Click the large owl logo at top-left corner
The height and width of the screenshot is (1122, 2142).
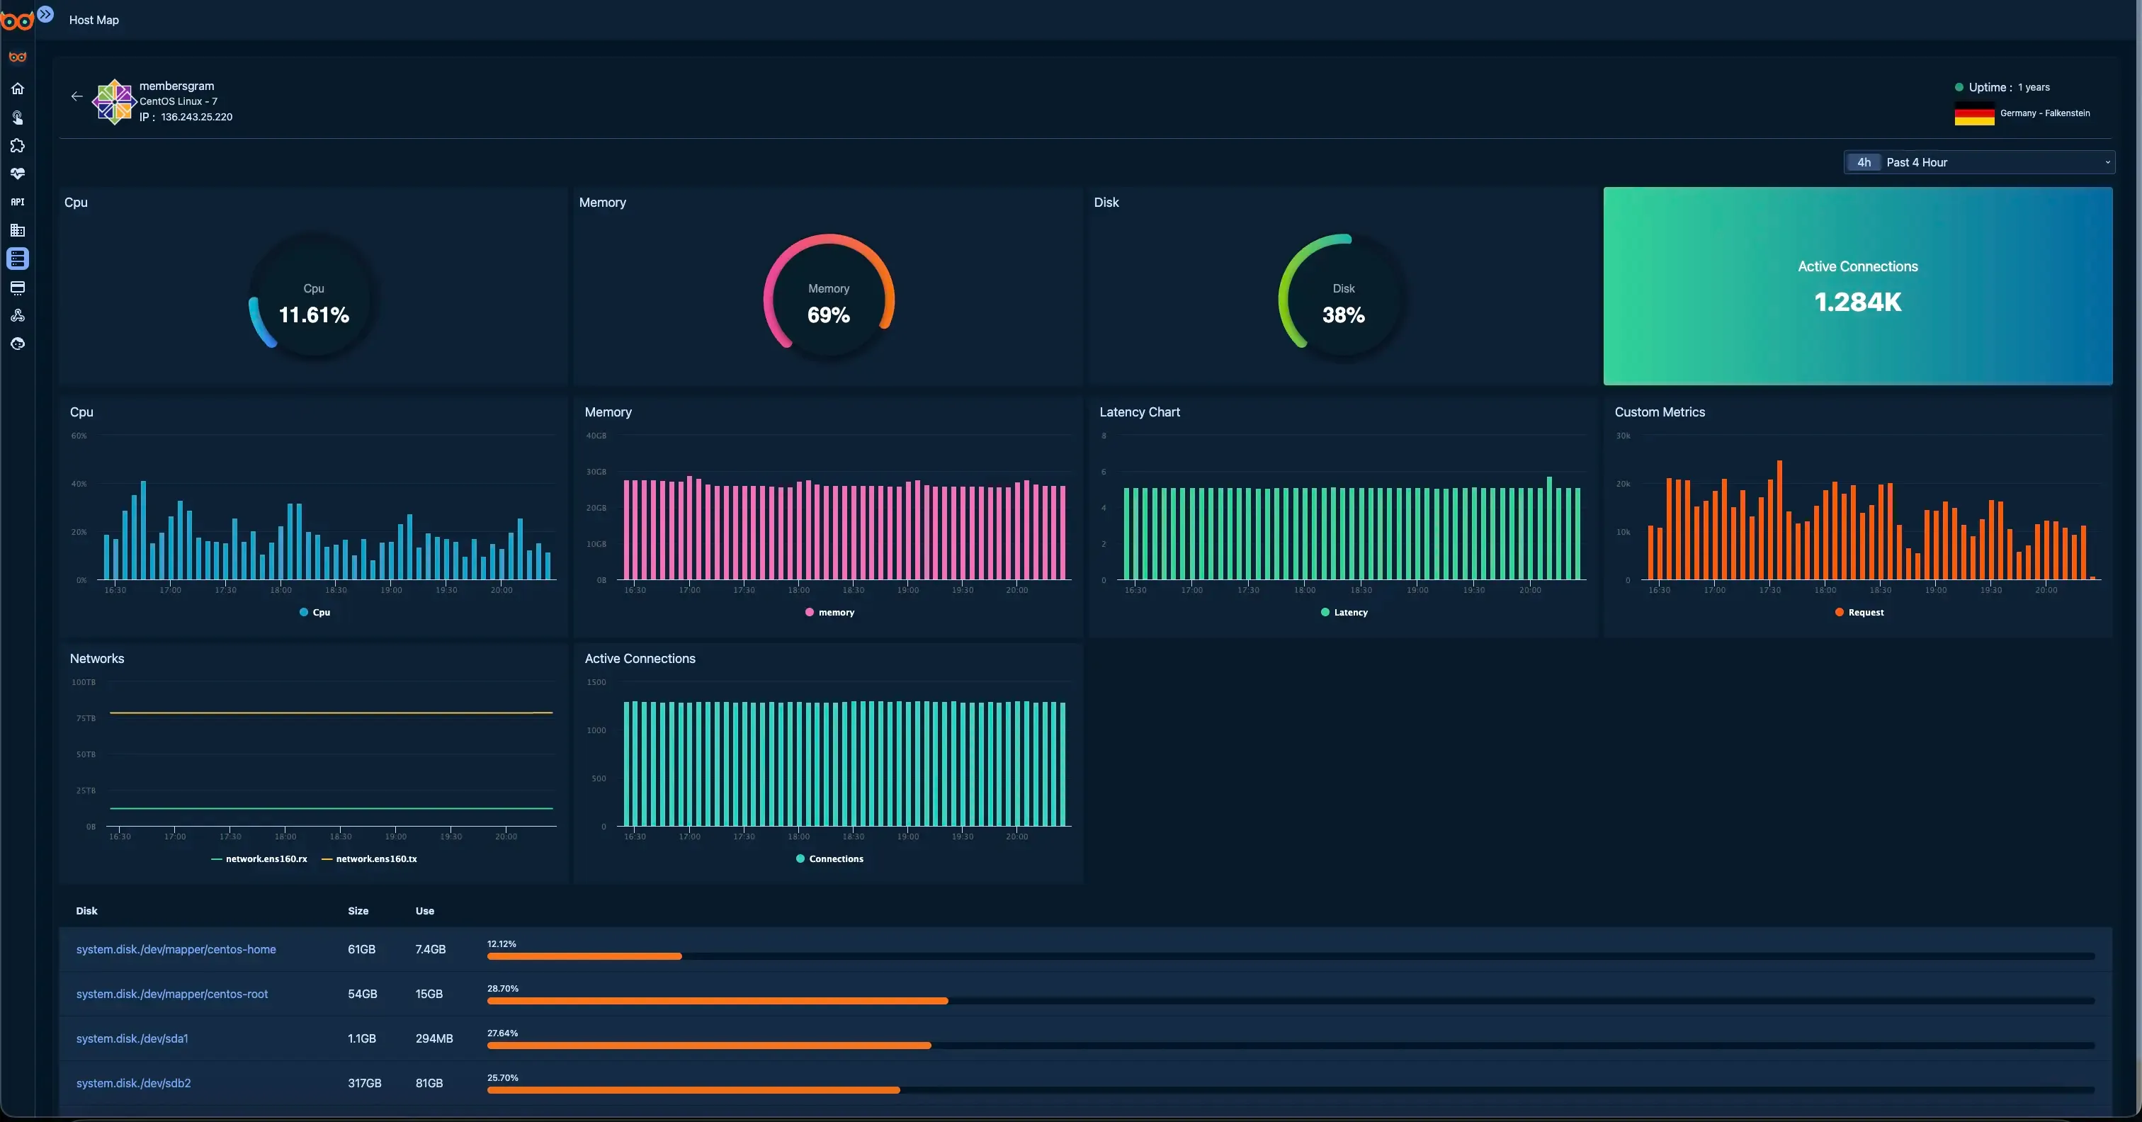point(16,21)
